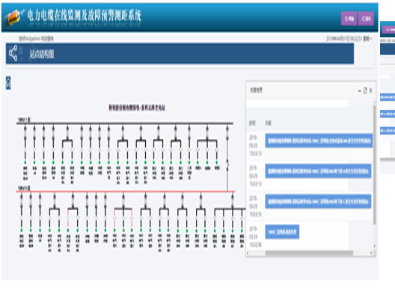Select the red 10kV II section busbar
Viewport: 395px width, 293px height.
(126, 191)
